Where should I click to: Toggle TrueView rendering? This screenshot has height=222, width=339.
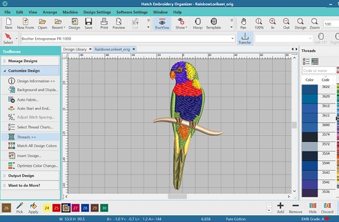coord(162,23)
